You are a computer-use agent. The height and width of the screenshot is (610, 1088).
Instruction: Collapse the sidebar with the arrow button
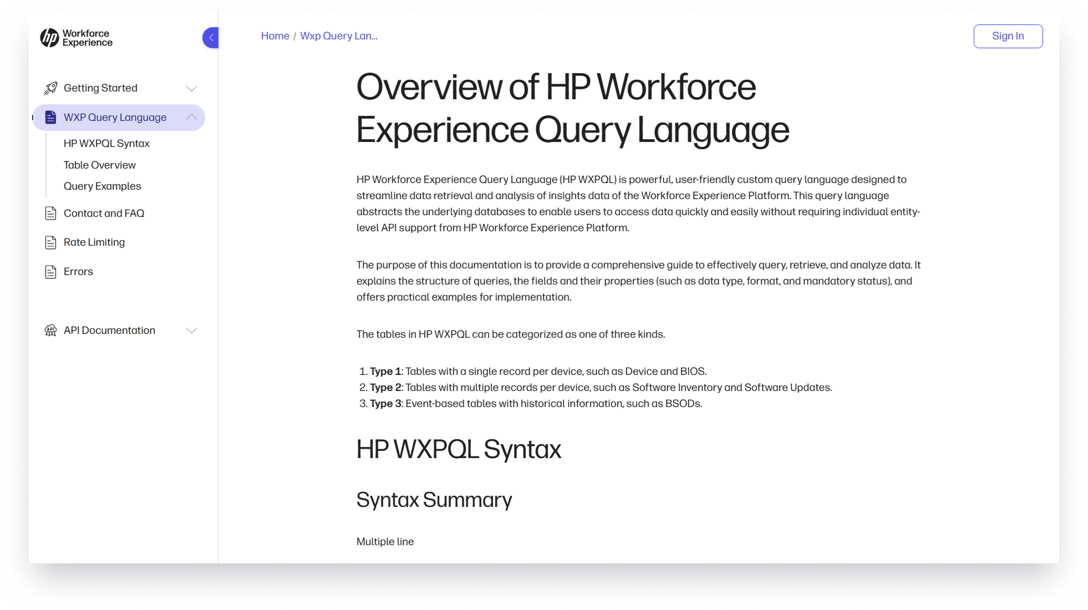pos(211,38)
